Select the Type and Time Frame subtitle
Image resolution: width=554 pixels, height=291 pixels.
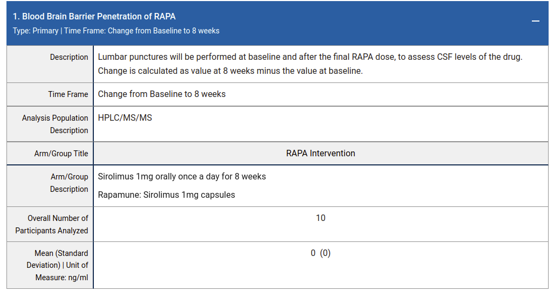coord(116,31)
